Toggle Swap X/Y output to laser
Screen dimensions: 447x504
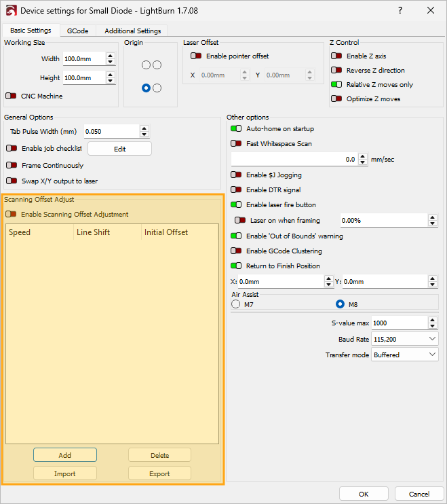click(12, 181)
